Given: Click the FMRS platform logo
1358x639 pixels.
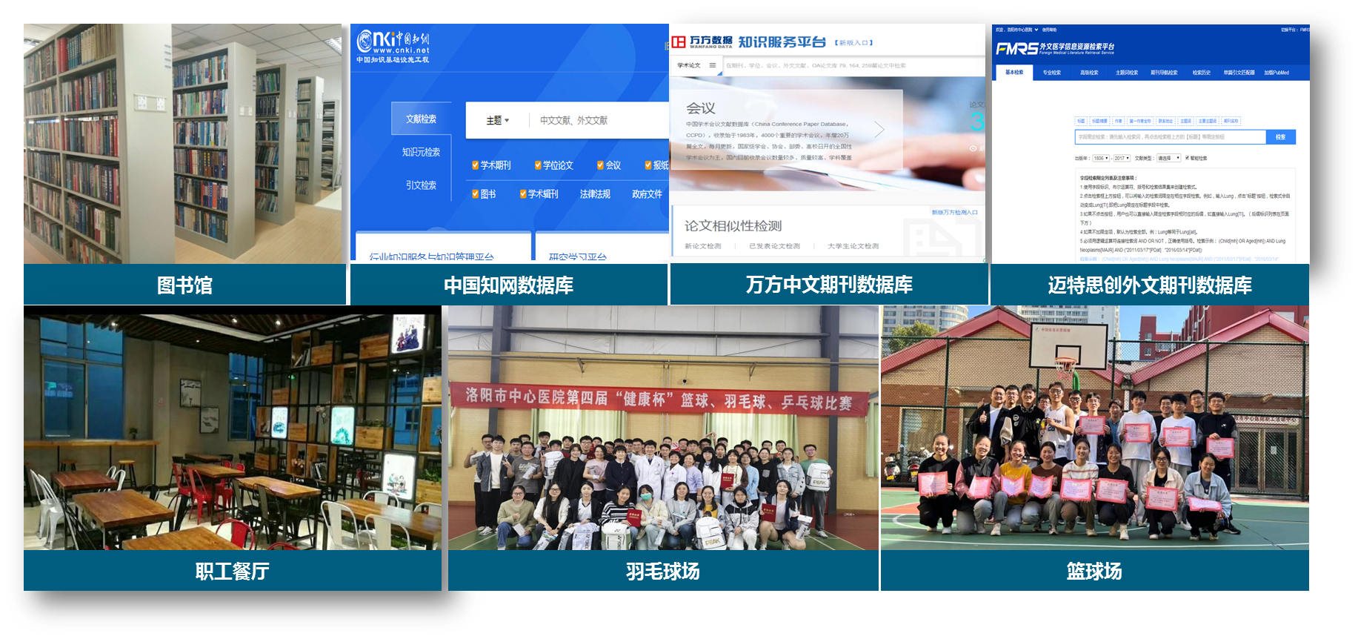Looking at the screenshot, I should 1055,48.
